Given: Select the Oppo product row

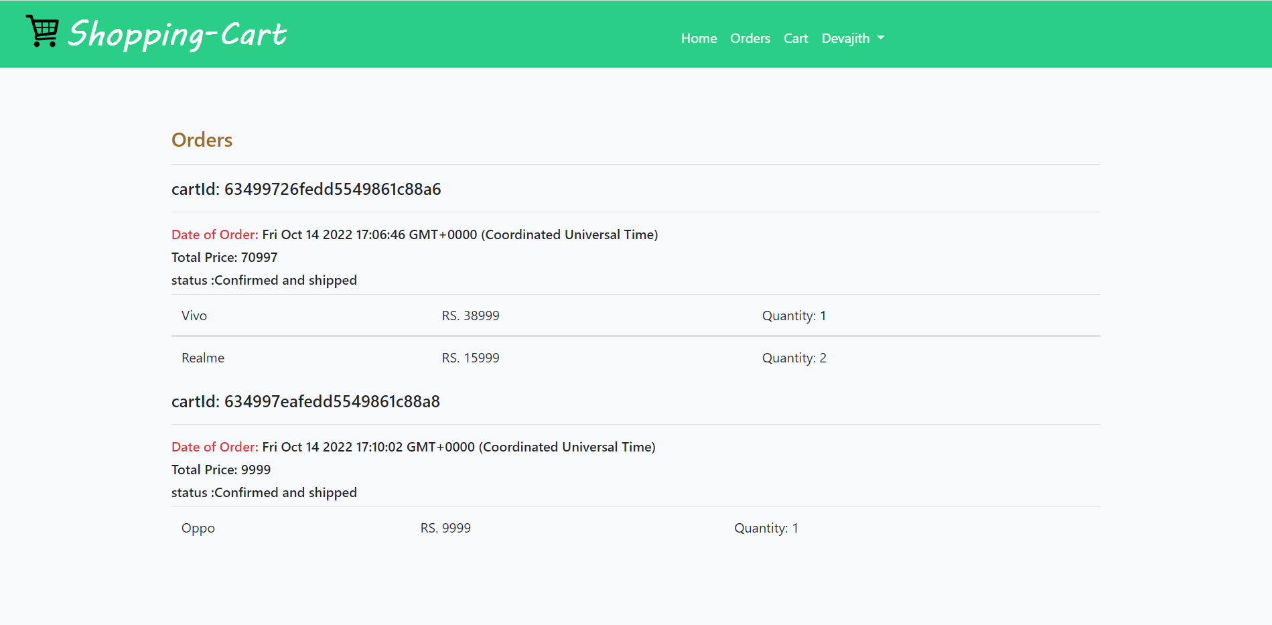Looking at the screenshot, I should pyautogui.click(x=198, y=528).
